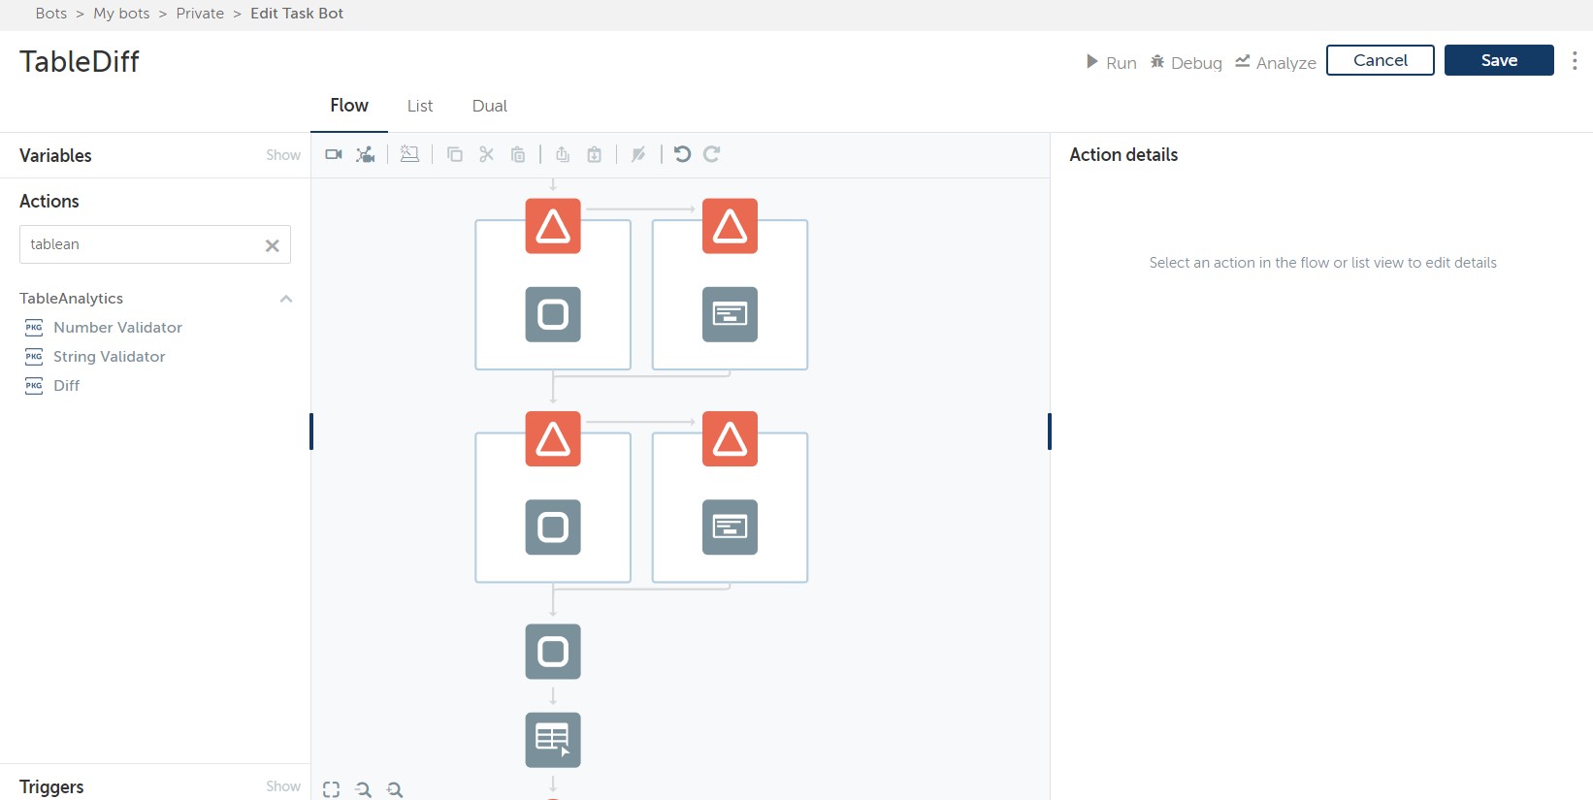Click the Redo toolbar icon
Screen dimensions: 1593x800
click(x=712, y=154)
